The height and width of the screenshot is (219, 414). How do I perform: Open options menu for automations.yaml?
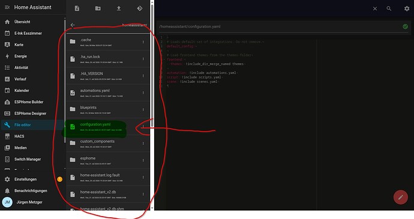tap(143, 93)
